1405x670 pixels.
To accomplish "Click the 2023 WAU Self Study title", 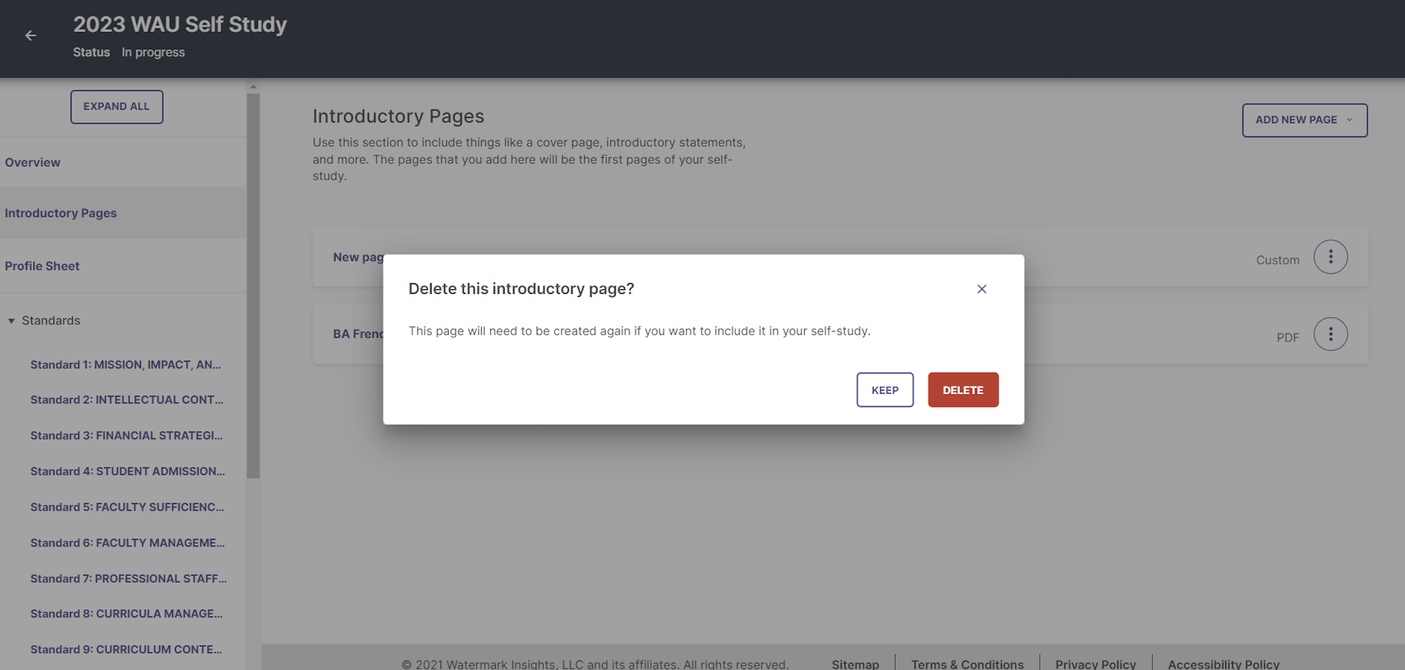I will (180, 24).
